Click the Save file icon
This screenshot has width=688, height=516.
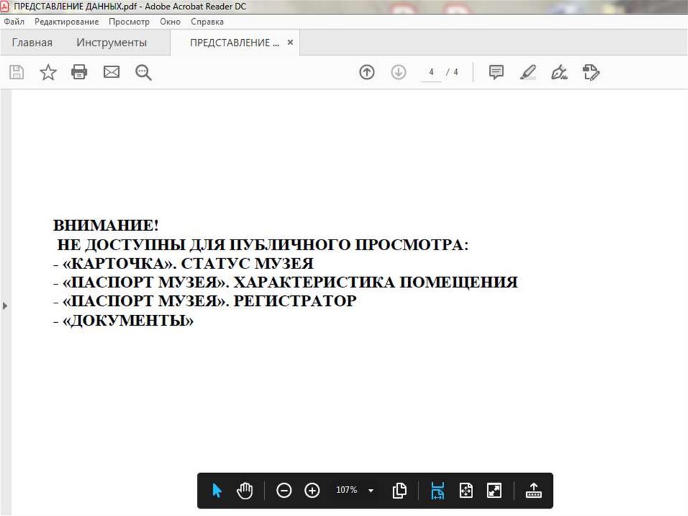(x=16, y=72)
